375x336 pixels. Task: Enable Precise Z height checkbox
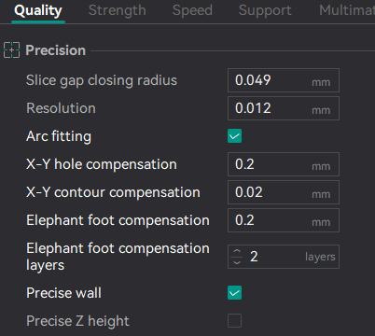pos(234,321)
